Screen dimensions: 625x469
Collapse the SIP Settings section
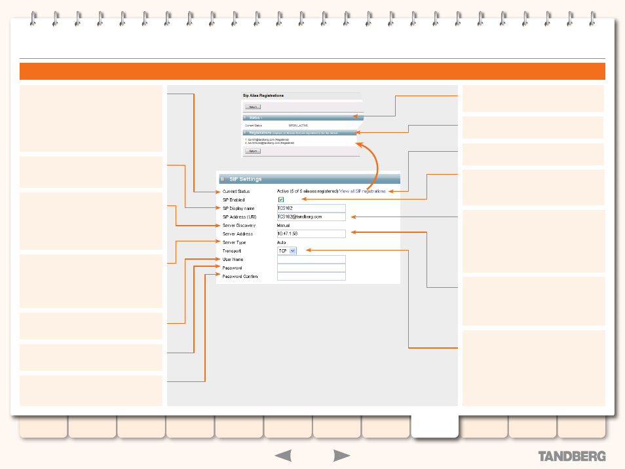tap(222, 179)
